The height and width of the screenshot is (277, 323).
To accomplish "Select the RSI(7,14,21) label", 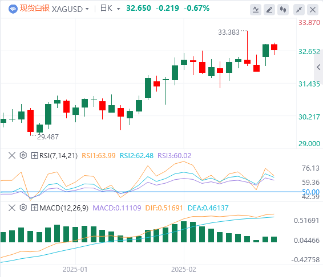I will coord(59,156).
